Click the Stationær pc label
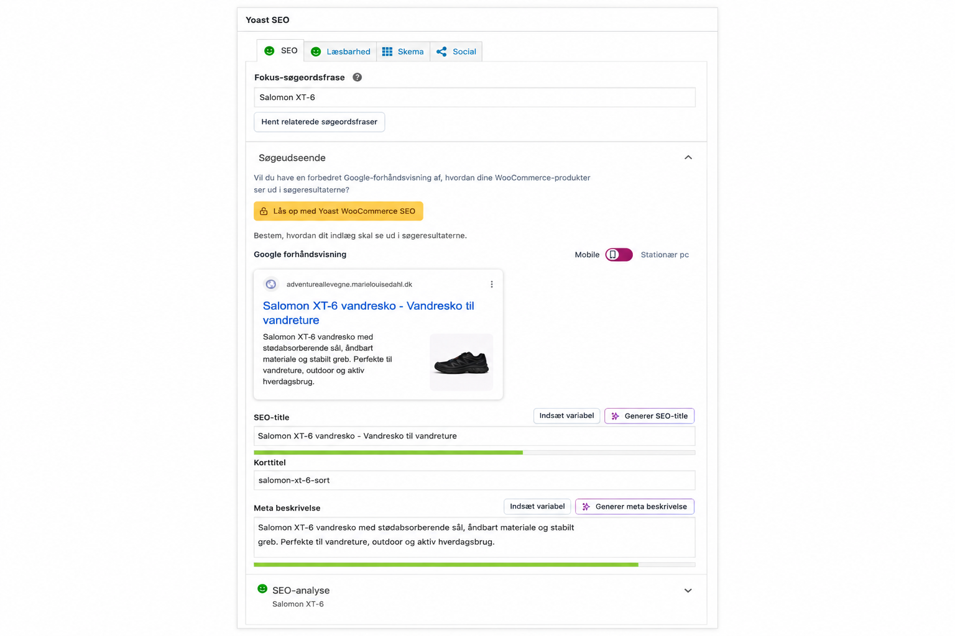The image size is (955, 636). (x=665, y=255)
